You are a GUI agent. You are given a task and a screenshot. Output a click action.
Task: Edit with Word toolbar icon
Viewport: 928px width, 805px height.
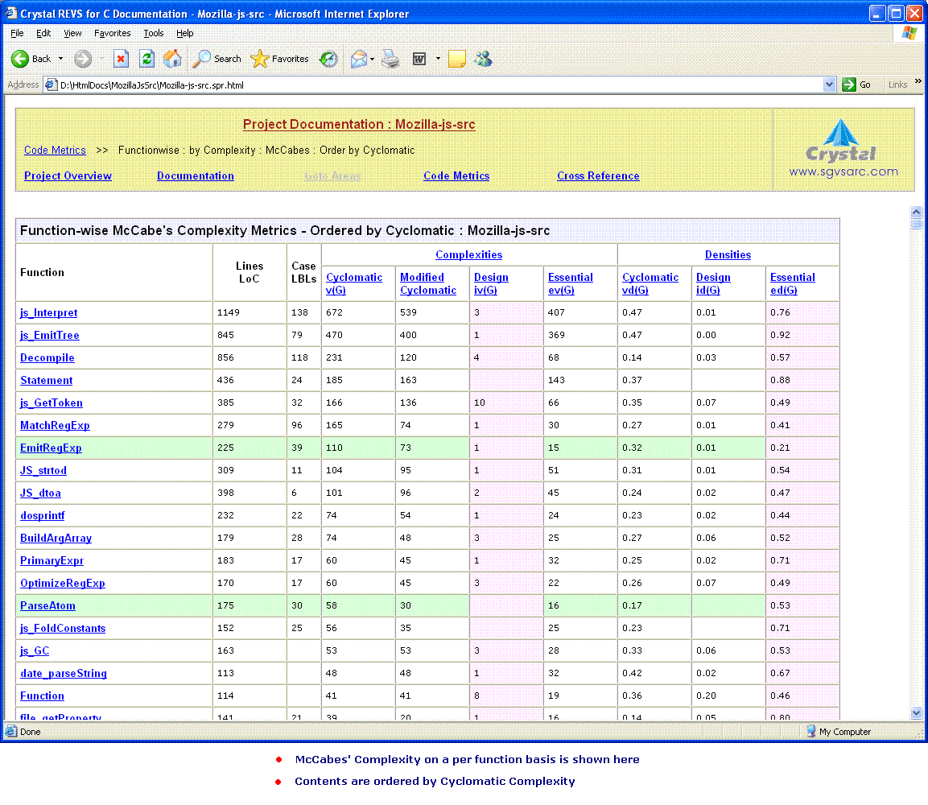(x=419, y=59)
